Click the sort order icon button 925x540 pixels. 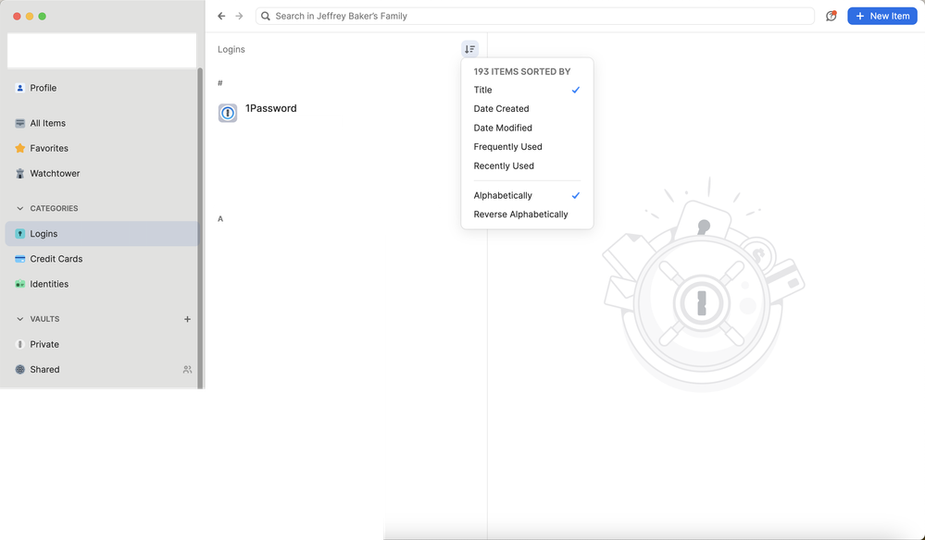469,49
